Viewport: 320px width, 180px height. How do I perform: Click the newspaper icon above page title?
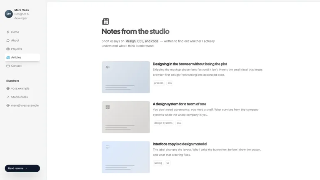click(105, 21)
